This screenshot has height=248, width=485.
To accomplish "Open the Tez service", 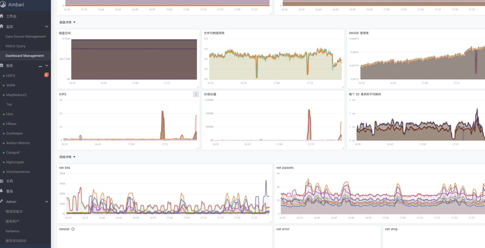I will point(9,105).
